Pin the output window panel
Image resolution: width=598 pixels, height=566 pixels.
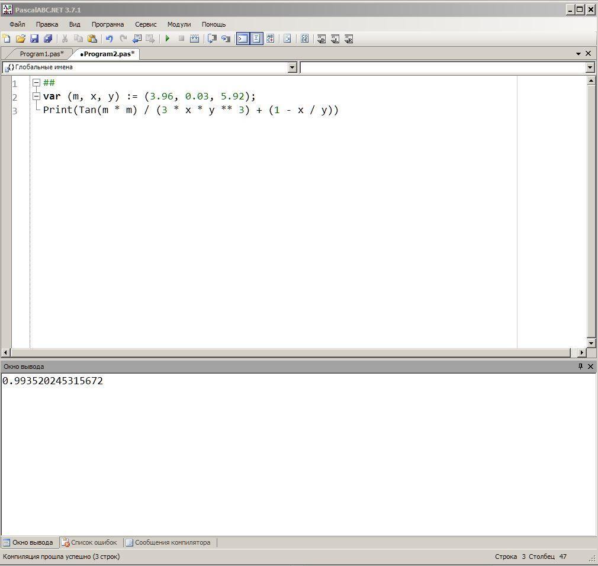click(x=580, y=366)
